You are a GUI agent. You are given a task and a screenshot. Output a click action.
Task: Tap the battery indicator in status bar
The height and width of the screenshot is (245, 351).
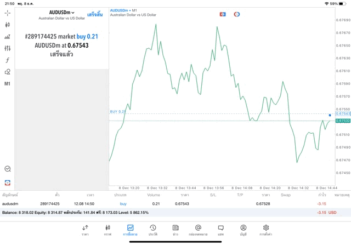pos(342,4)
